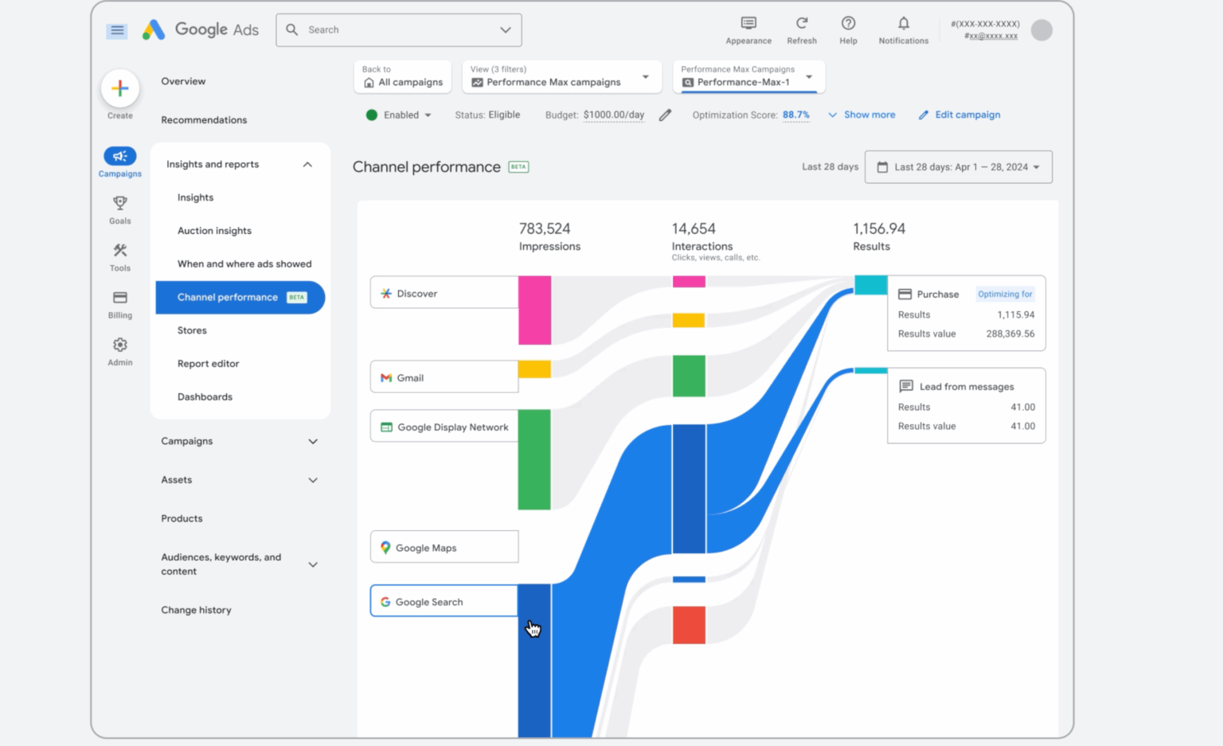1223x746 pixels.
Task: Open date range Last 28 days dropdown
Action: click(x=958, y=167)
